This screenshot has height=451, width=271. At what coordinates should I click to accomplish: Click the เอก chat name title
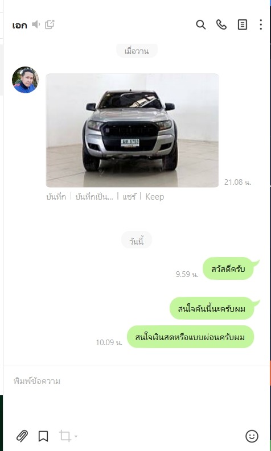coord(19,26)
